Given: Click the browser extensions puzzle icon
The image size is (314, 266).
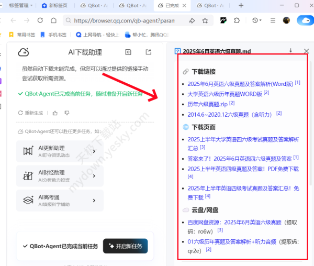Looking at the screenshot, I should [237, 20].
